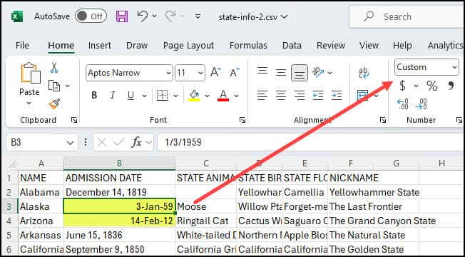This screenshot has height=257, width=465.
Task: Top align cell contents
Action: 262,71
